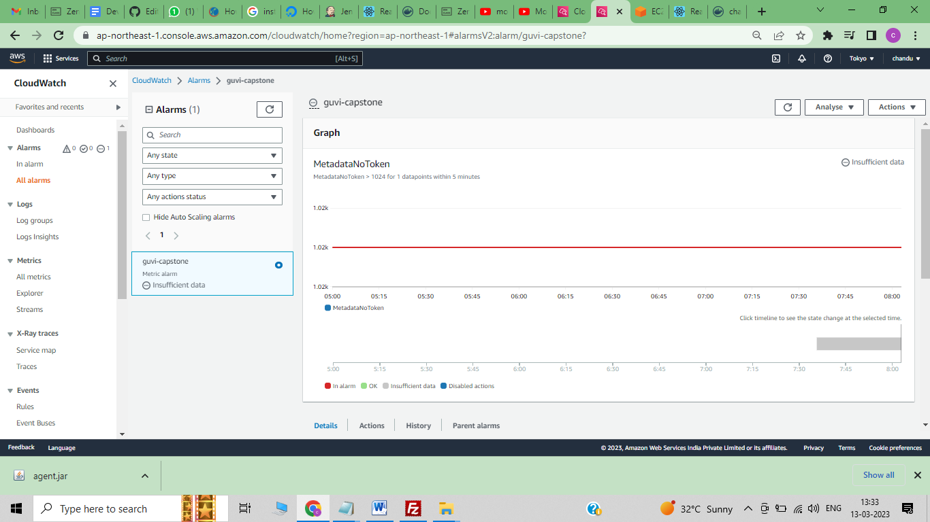Open the notifications bell

coord(802,58)
